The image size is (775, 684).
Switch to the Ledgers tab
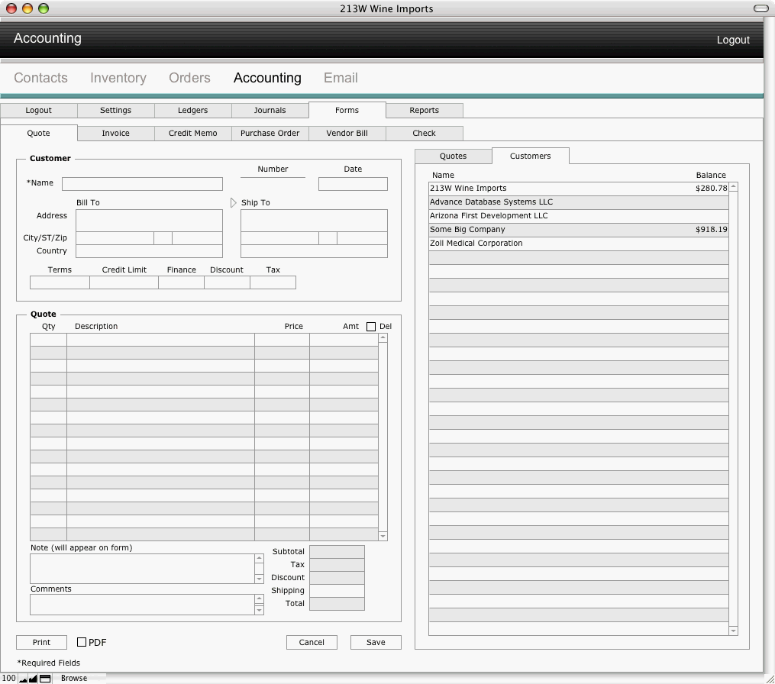pyautogui.click(x=192, y=110)
